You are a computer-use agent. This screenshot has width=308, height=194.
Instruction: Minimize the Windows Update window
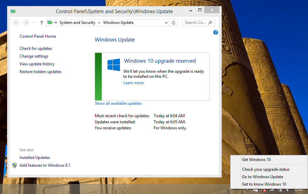(x=190, y=10)
